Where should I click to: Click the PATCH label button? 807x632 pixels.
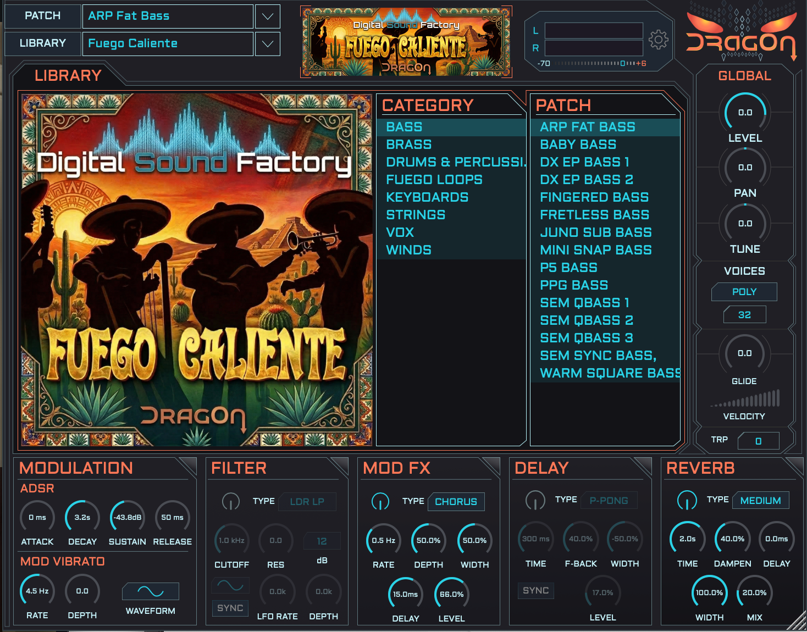point(43,16)
